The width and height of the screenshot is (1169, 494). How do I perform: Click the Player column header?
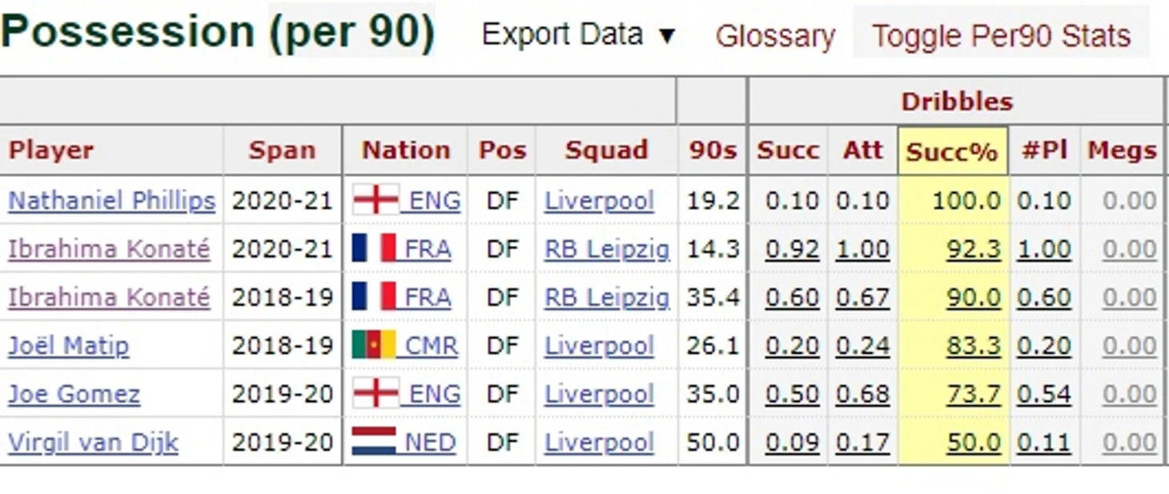tap(51, 151)
